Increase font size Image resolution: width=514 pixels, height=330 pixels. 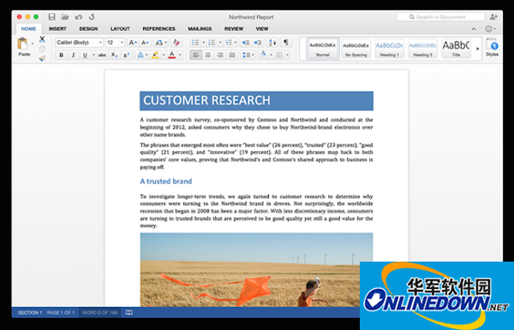[133, 43]
